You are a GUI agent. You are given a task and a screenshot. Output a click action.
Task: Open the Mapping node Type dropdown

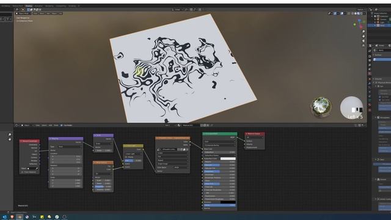coord(70,147)
